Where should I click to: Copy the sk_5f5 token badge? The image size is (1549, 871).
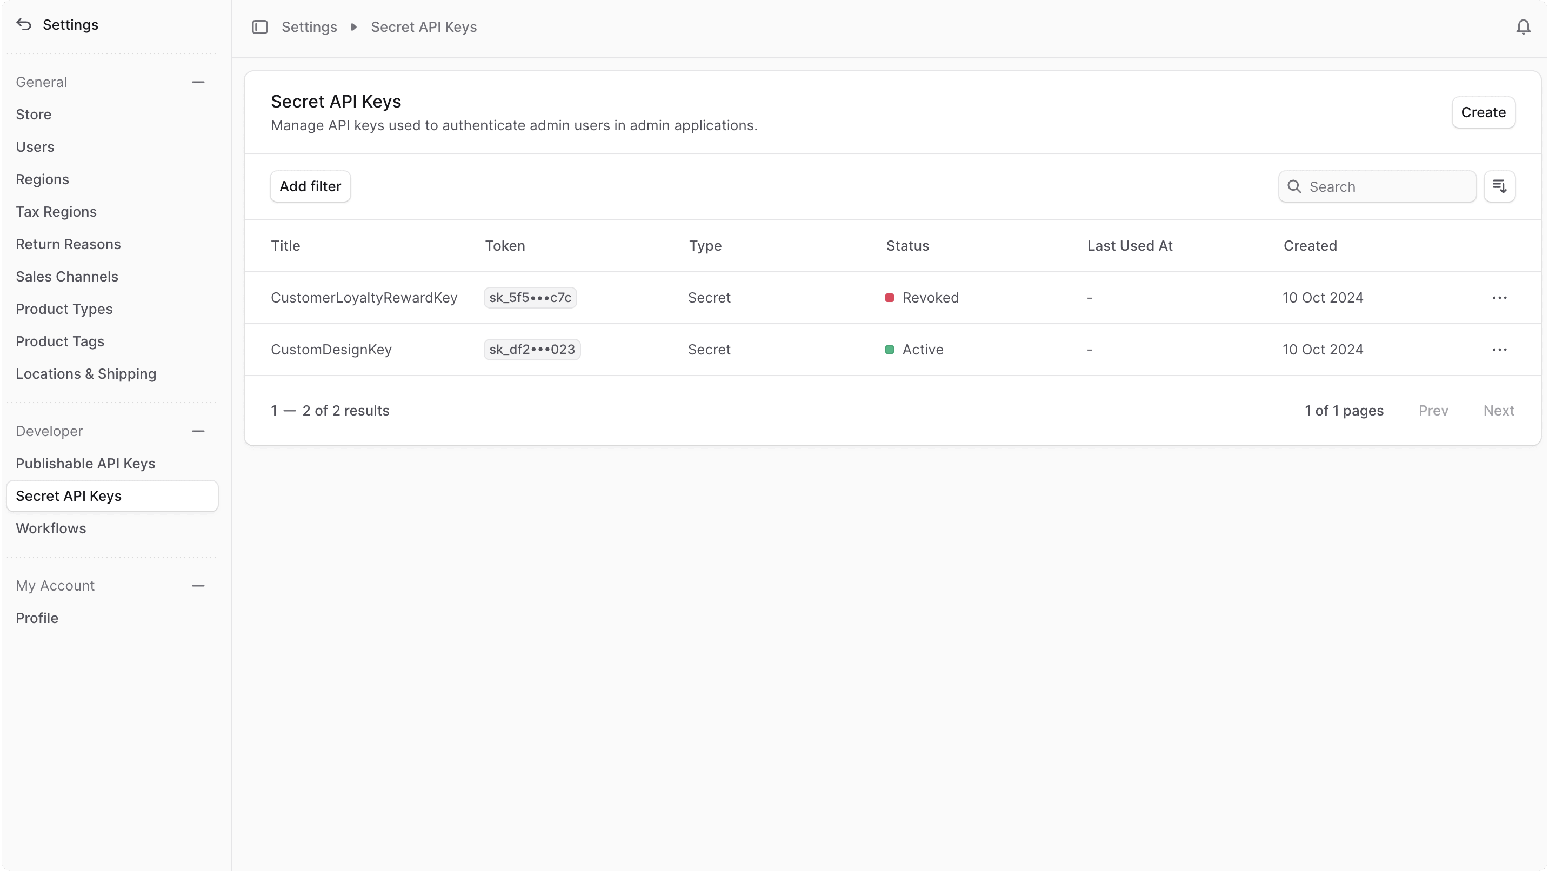[530, 298]
